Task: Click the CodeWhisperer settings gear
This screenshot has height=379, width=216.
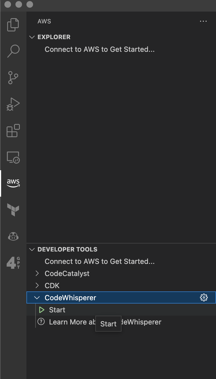Action: coord(204,297)
